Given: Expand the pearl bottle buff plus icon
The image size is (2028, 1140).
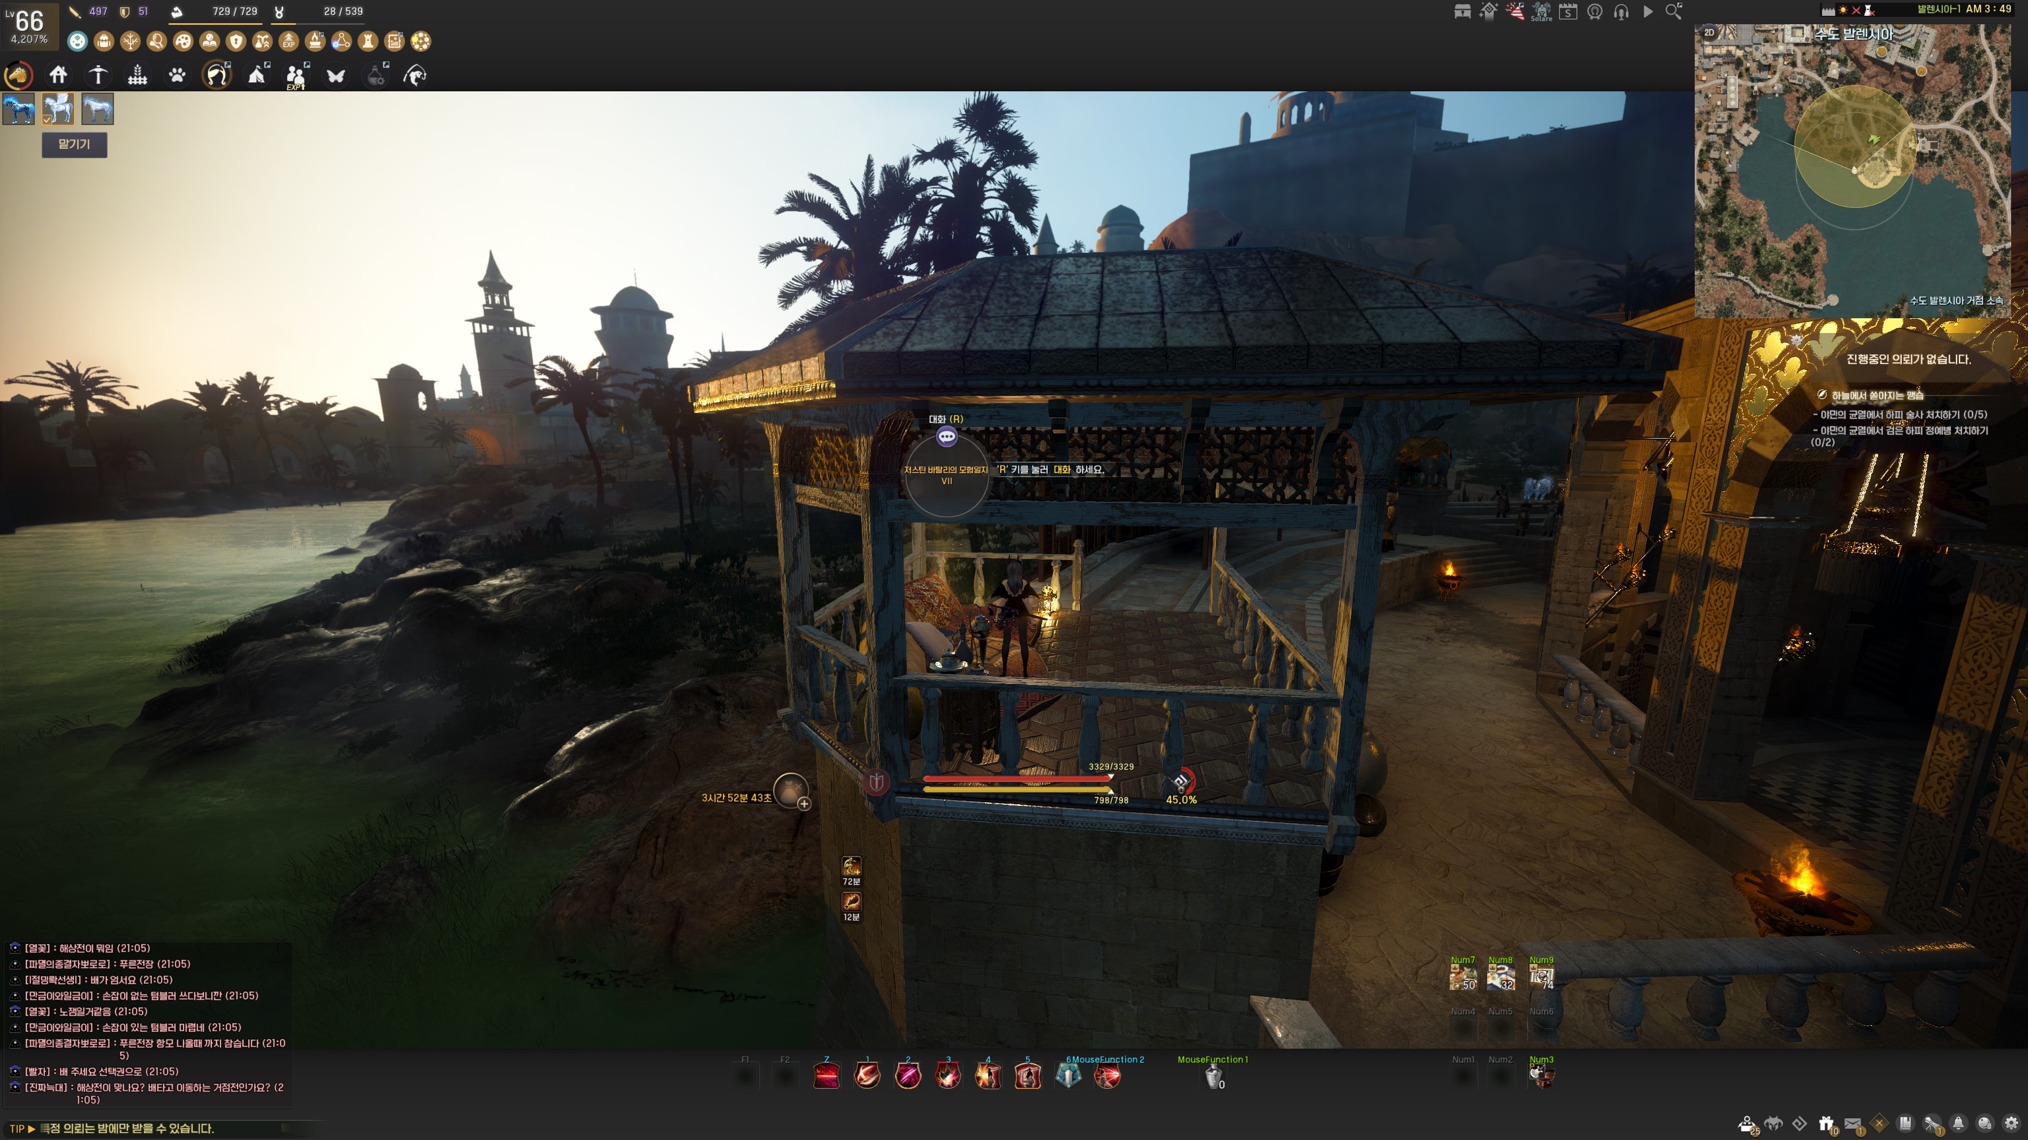Looking at the screenshot, I should tap(804, 803).
